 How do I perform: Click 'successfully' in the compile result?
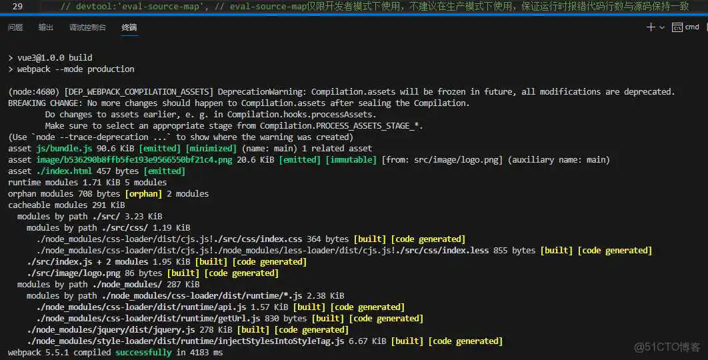coord(143,352)
